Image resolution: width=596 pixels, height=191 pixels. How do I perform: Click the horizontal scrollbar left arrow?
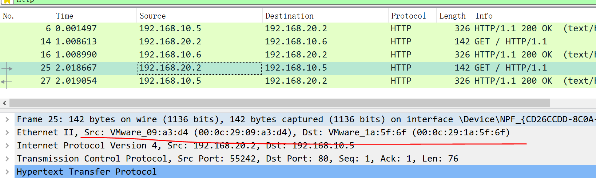click(5, 103)
